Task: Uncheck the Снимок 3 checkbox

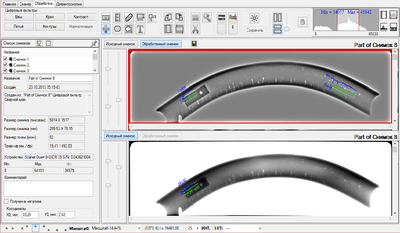Action: tap(5, 71)
